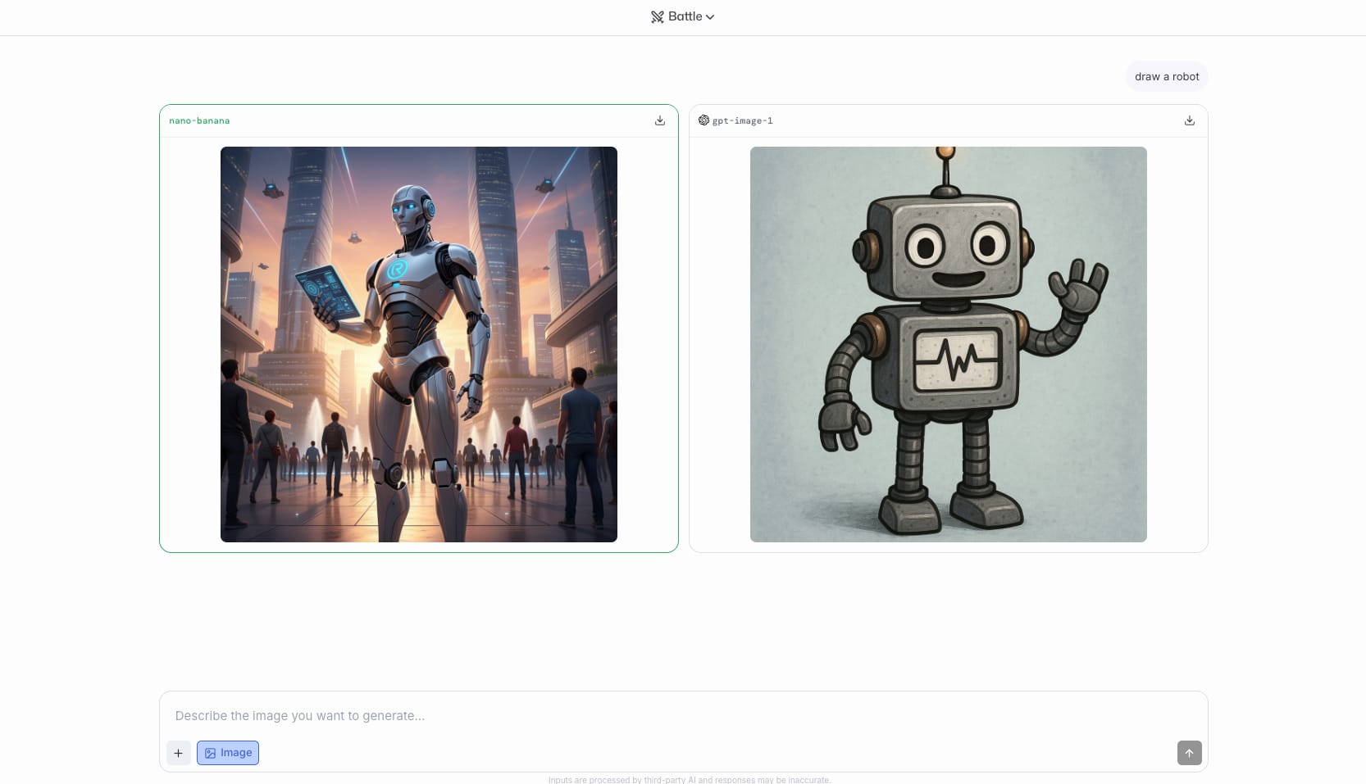Click the 'draw a robot' message bubble
Viewport: 1366px width, 784px height.
pos(1166,76)
